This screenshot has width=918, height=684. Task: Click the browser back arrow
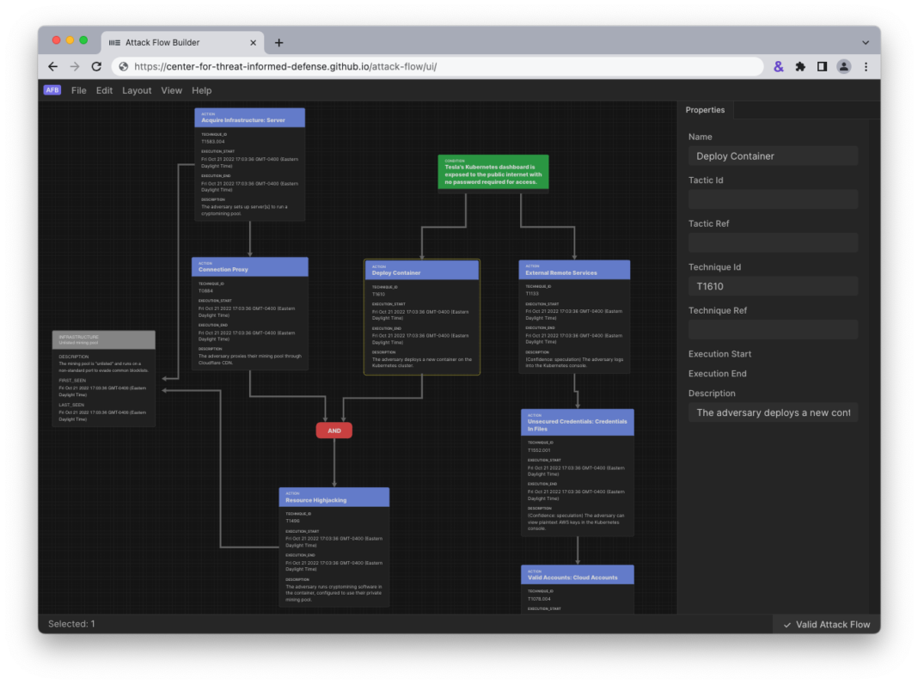point(53,66)
